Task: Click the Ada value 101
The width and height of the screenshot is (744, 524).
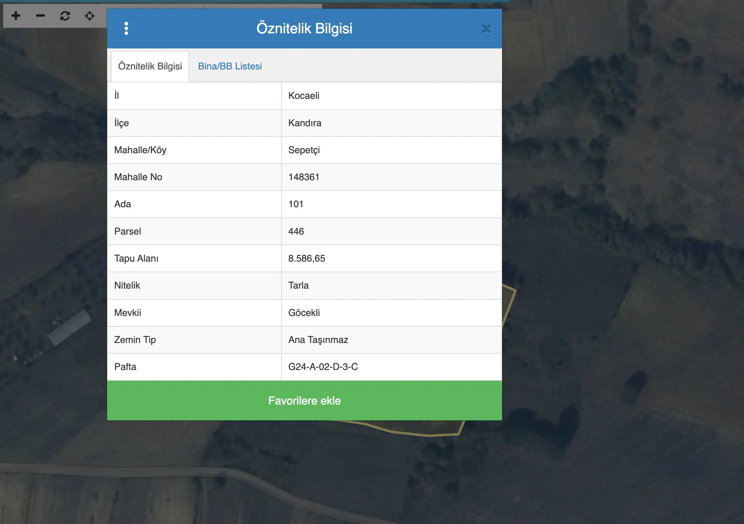Action: click(x=296, y=204)
